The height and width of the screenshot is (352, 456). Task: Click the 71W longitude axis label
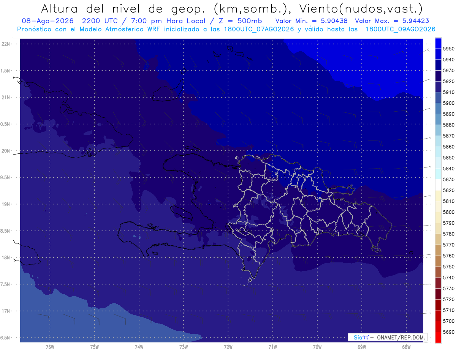tap(272, 347)
